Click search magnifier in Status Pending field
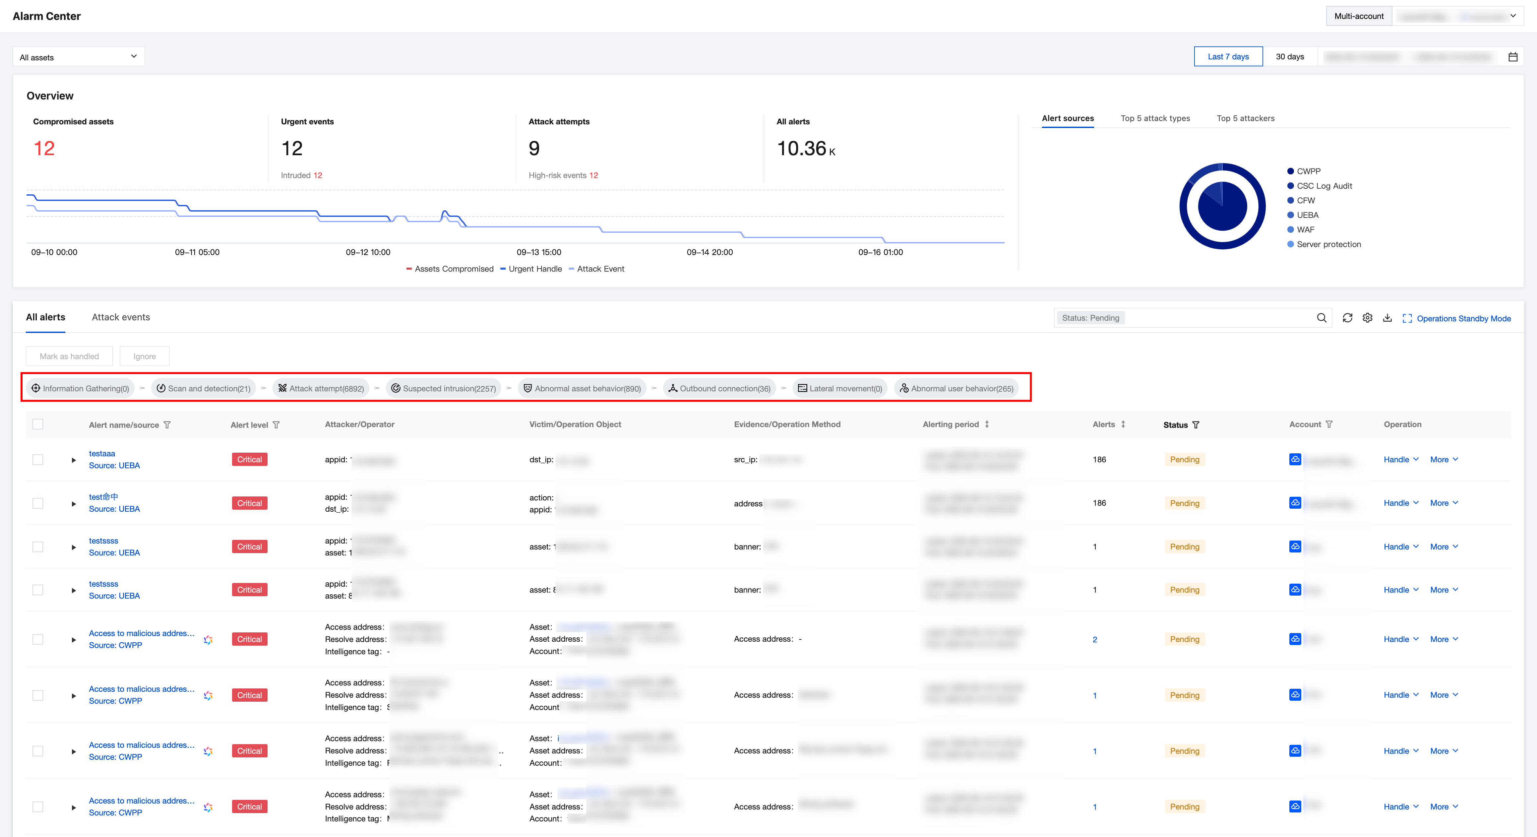Image resolution: width=1537 pixels, height=837 pixels. [1322, 318]
